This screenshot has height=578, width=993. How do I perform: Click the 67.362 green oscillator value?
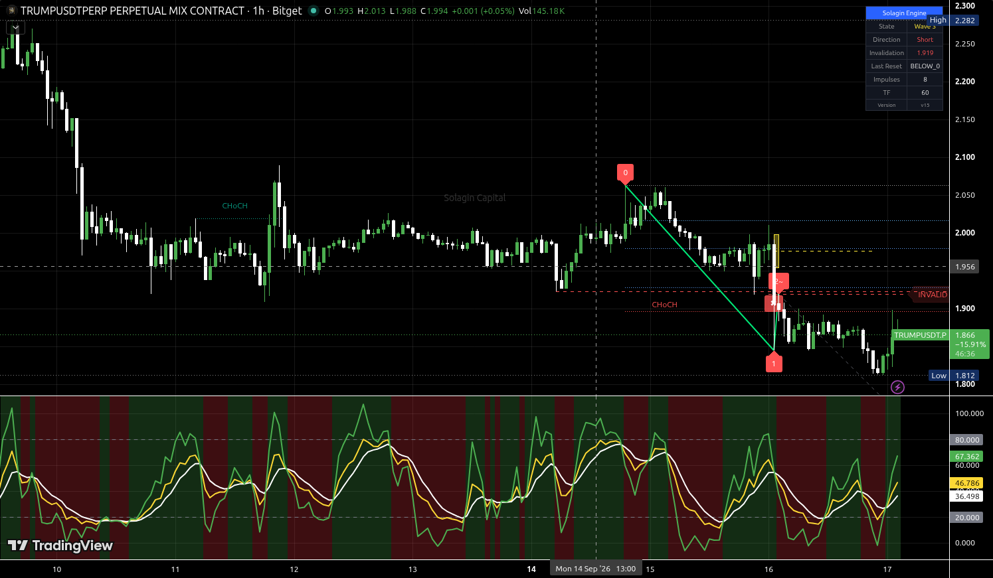(967, 457)
